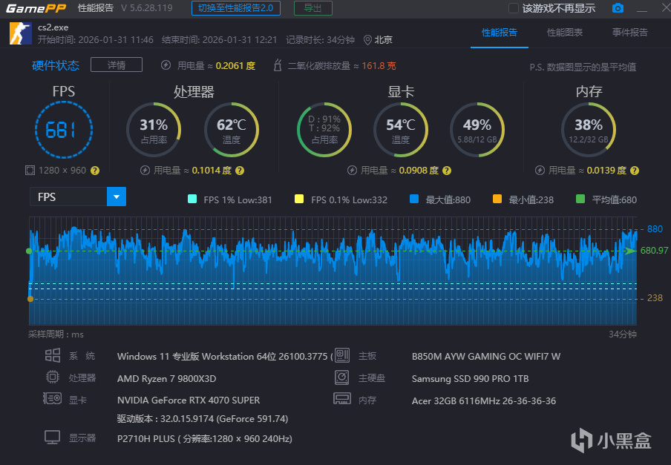This screenshot has width=671, height=465.
Task: Click the graphics card icon in specs
Action: (x=53, y=399)
